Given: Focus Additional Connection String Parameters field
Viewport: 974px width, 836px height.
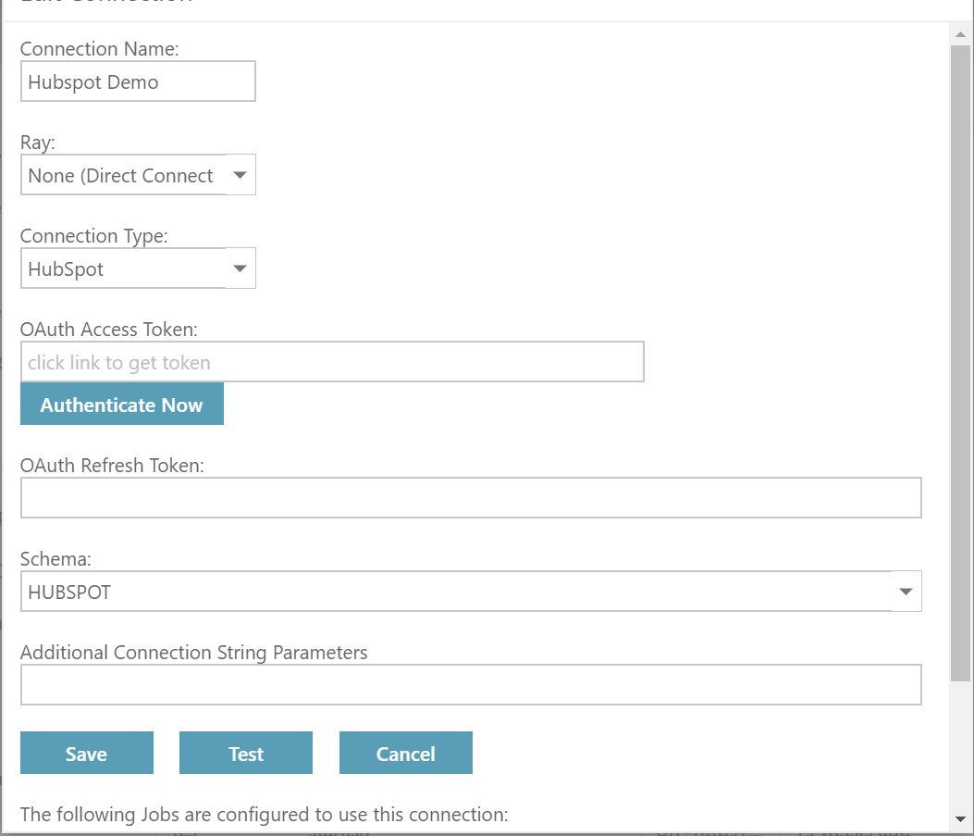Looking at the screenshot, I should [x=471, y=685].
